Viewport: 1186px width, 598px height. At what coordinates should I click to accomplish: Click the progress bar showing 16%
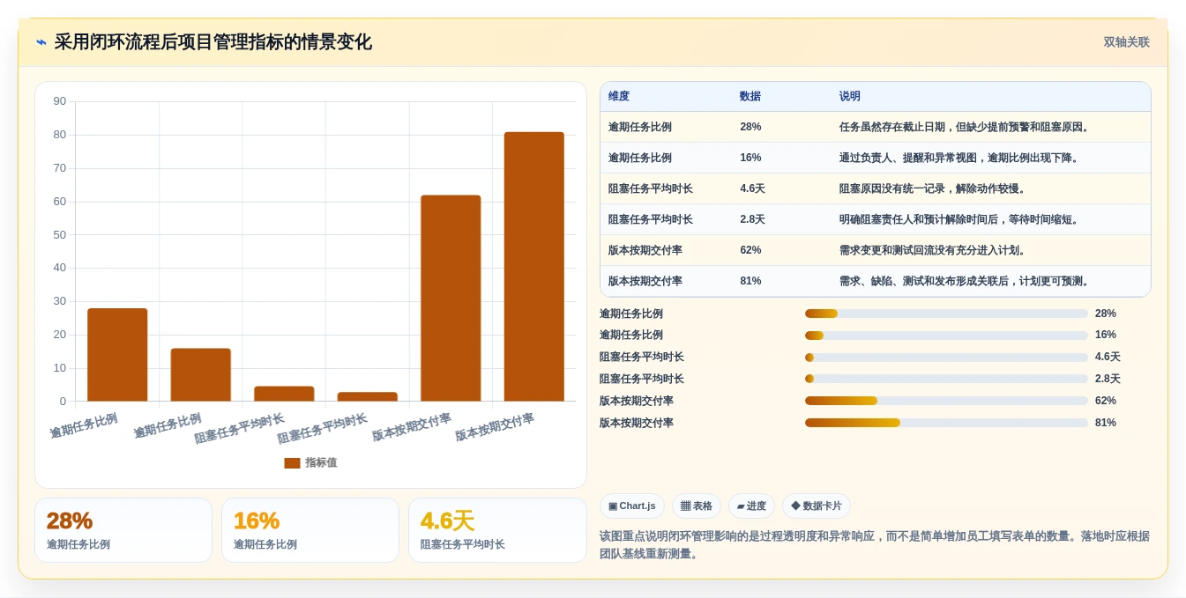tap(946, 336)
